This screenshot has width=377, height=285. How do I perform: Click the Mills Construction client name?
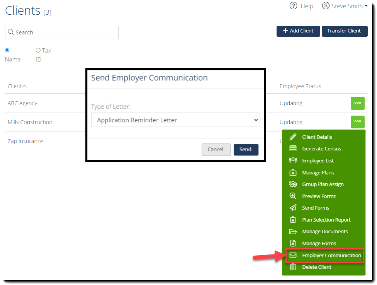click(x=30, y=122)
